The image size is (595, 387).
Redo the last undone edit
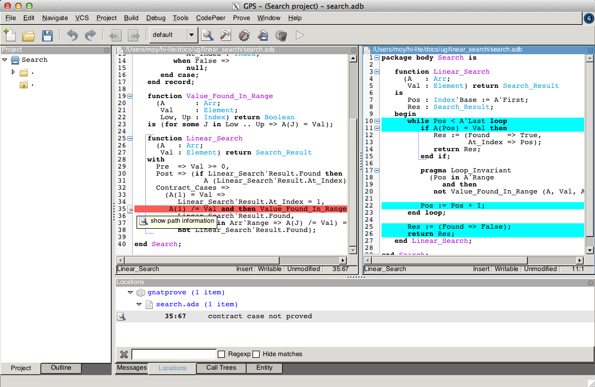90,35
